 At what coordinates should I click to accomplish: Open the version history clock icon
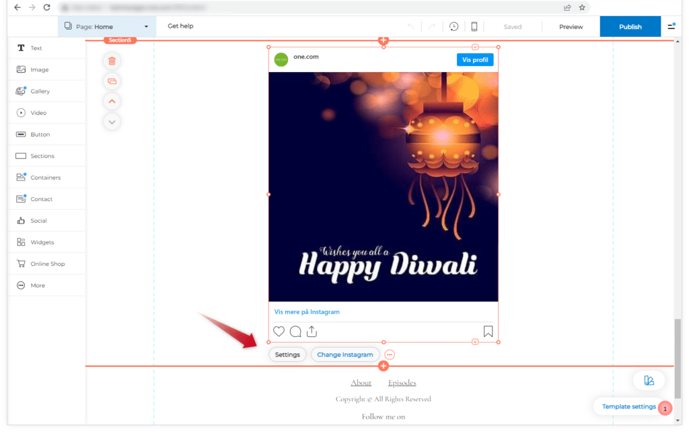[454, 27]
